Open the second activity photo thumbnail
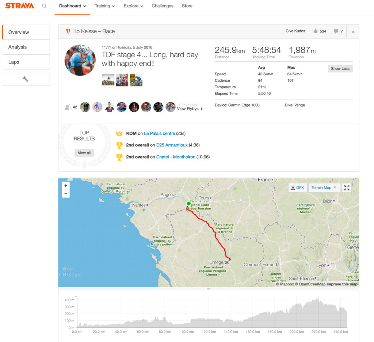374x342 pixels. click(x=122, y=80)
